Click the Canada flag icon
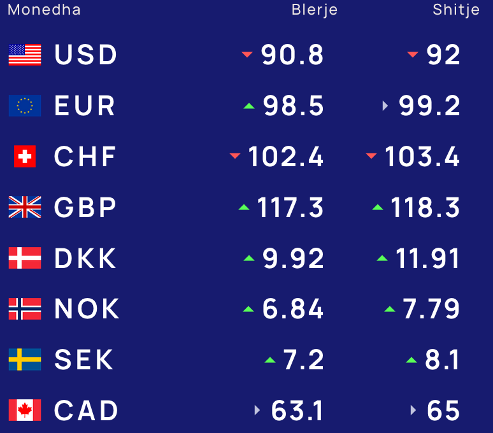The image size is (493, 433). coord(25,410)
